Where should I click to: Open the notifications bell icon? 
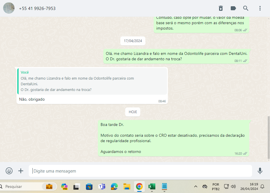[x=262, y=186]
